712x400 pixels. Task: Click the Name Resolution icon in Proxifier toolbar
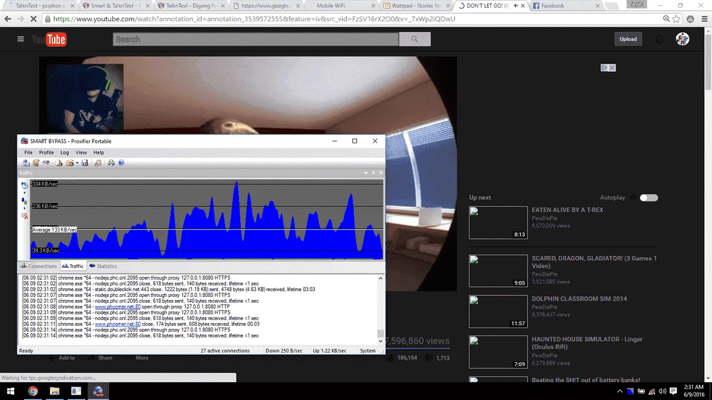click(46, 162)
